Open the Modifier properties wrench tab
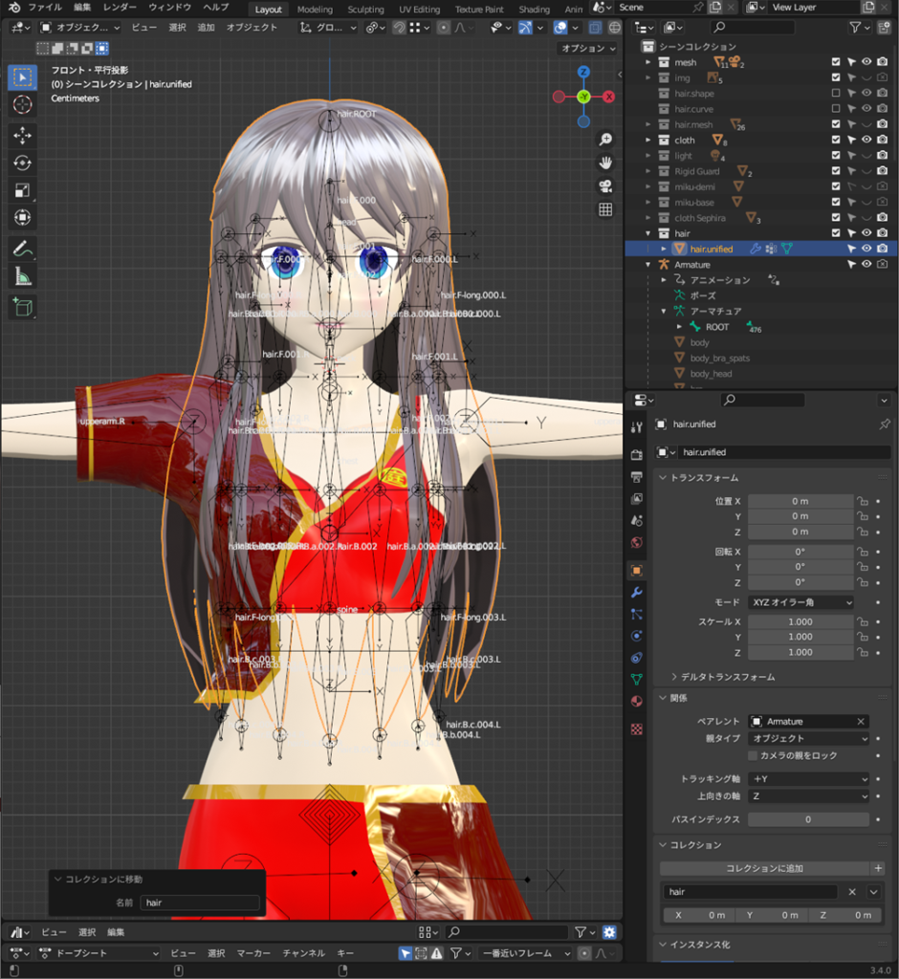Screen dimensions: 899x979 (x=637, y=593)
